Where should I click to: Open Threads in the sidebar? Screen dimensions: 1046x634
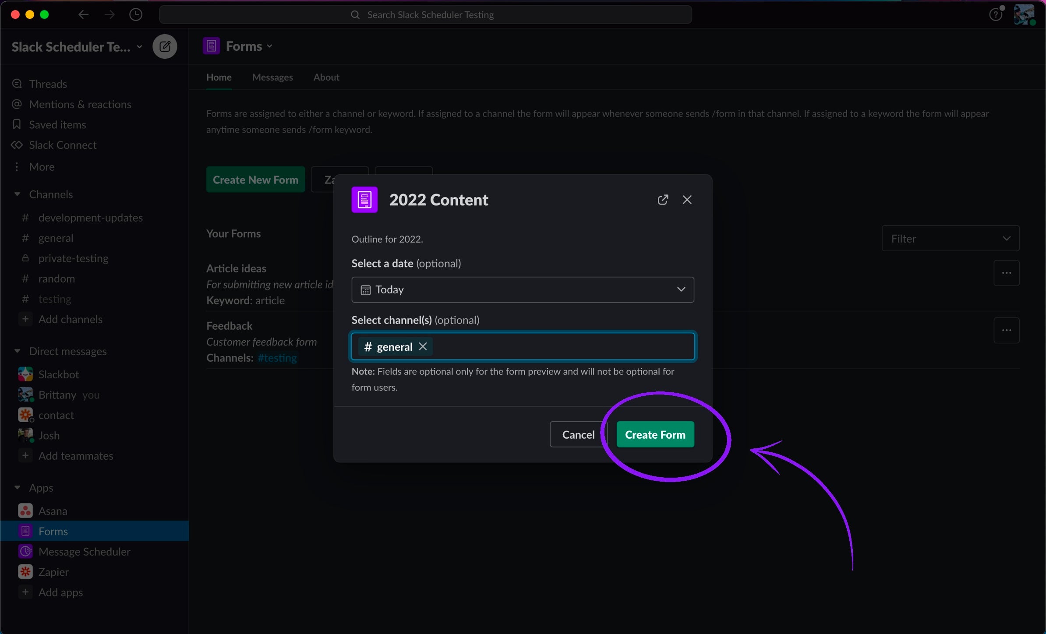click(x=48, y=84)
